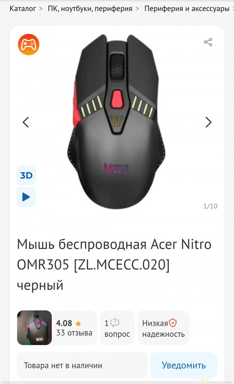The height and width of the screenshot is (384, 234).
Task: Go to the Каталог breadcrumb
Action: pyautogui.click(x=23, y=8)
